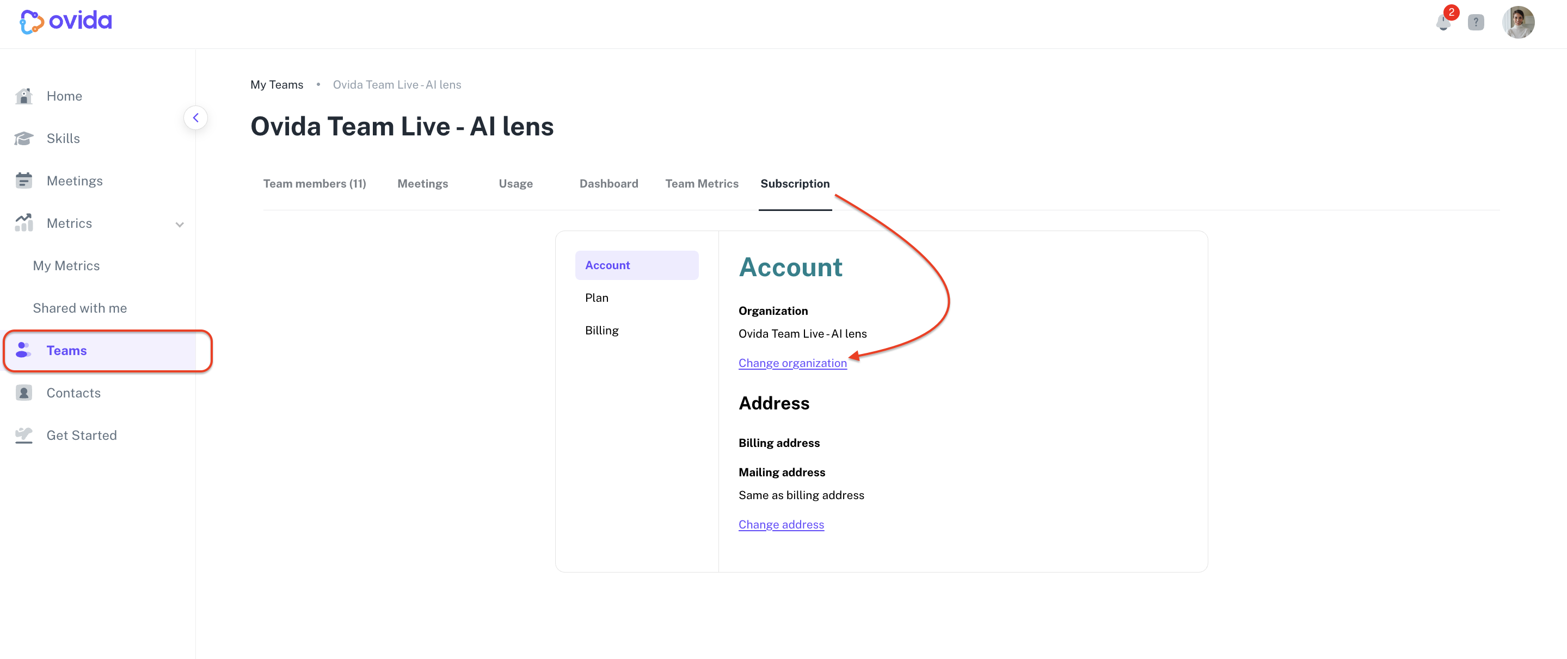1567x659 pixels.
Task: Collapse the Metrics submenu chevron
Action: pyautogui.click(x=180, y=225)
